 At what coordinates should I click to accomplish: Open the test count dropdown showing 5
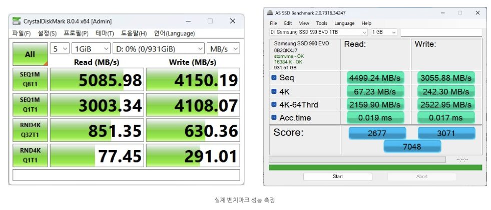click(x=59, y=48)
